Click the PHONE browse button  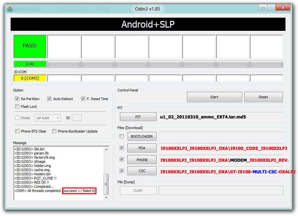coord(142,160)
